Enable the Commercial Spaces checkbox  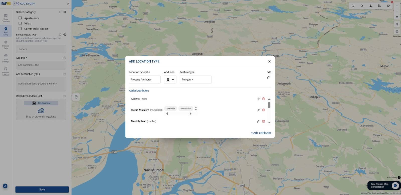[20, 28]
